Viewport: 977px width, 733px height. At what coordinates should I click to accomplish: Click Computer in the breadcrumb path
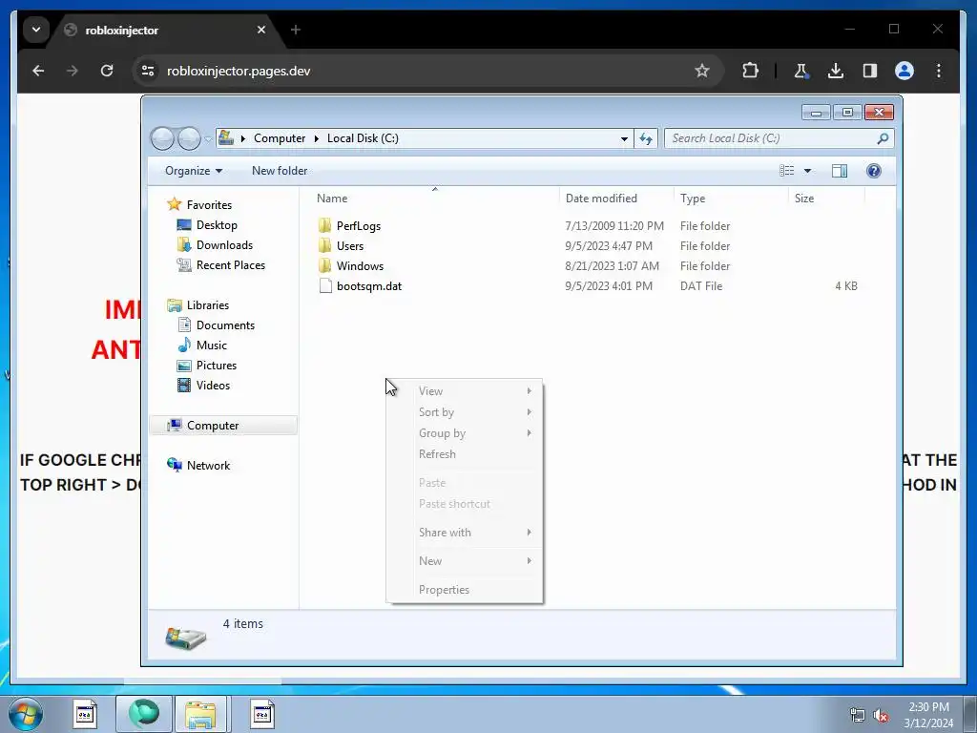[280, 138]
